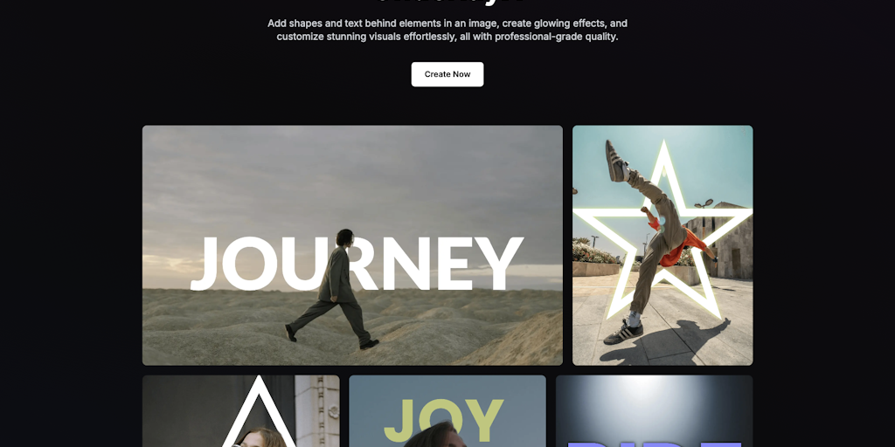Click the description paragraph about shapes and text
The height and width of the screenshot is (447, 895).
click(447, 31)
